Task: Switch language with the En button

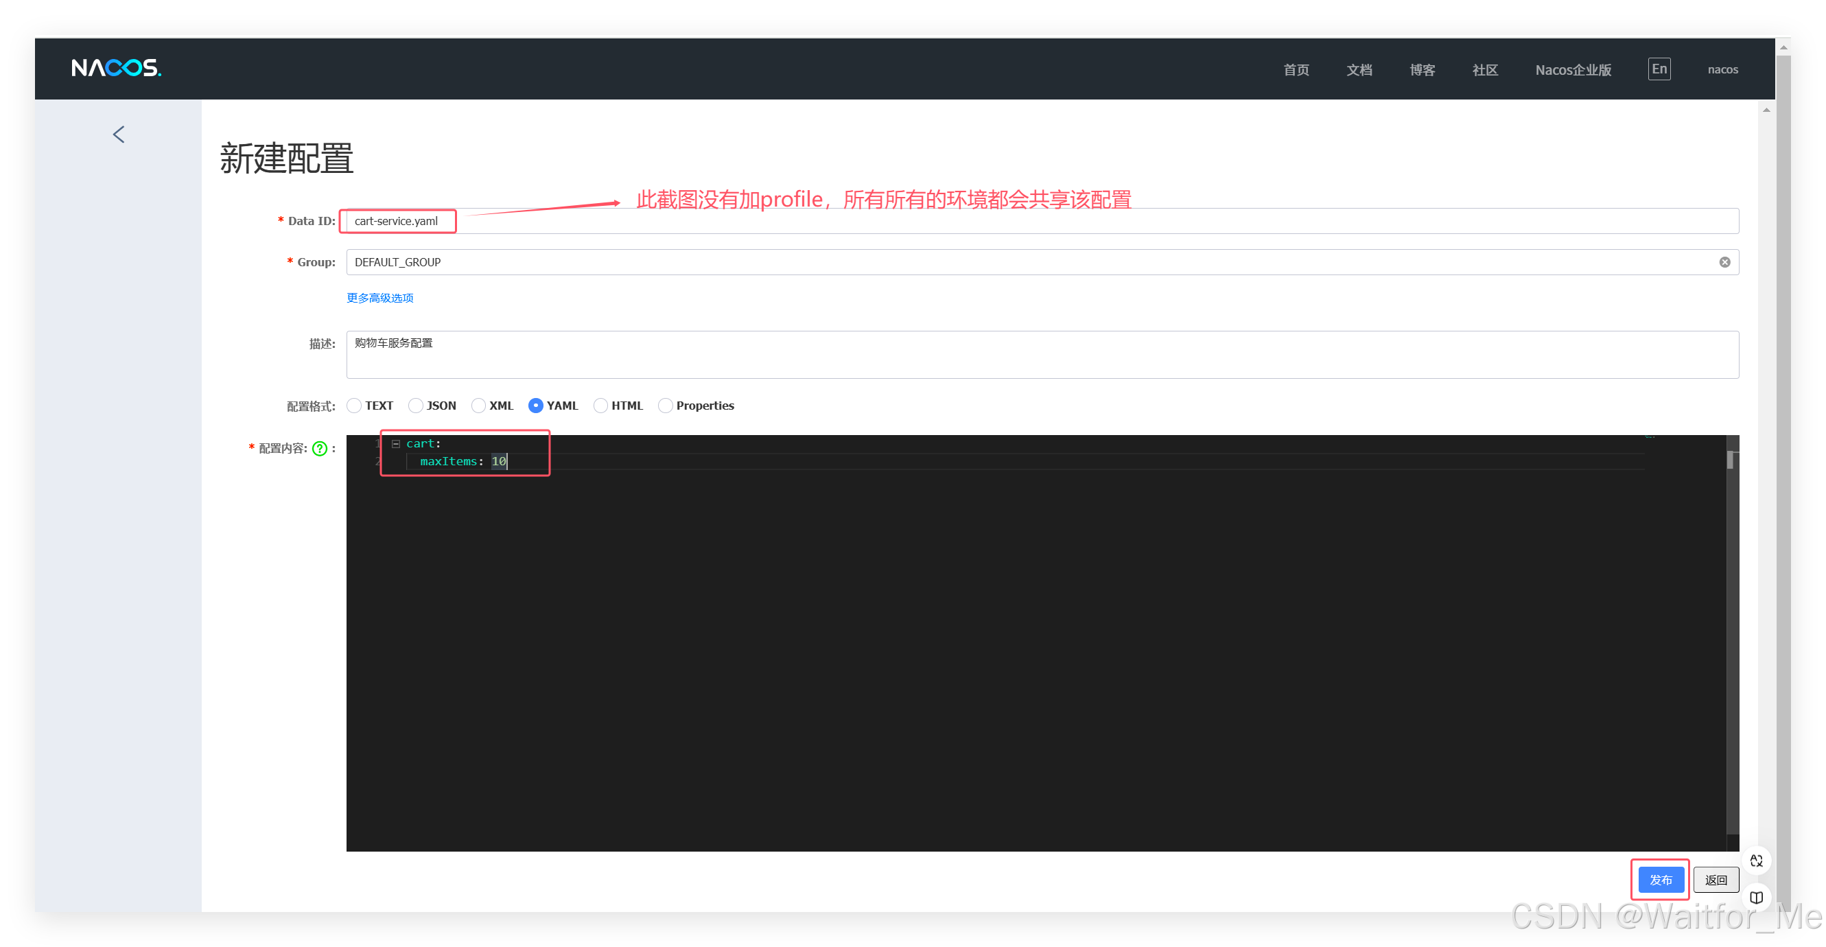Action: [1659, 69]
